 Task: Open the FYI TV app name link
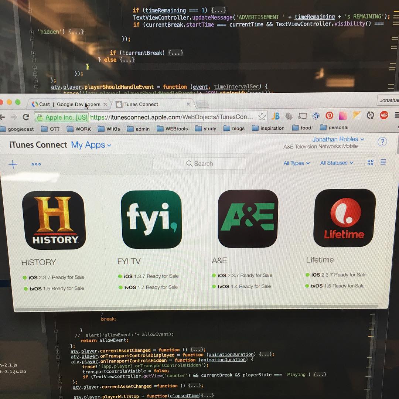[129, 261]
